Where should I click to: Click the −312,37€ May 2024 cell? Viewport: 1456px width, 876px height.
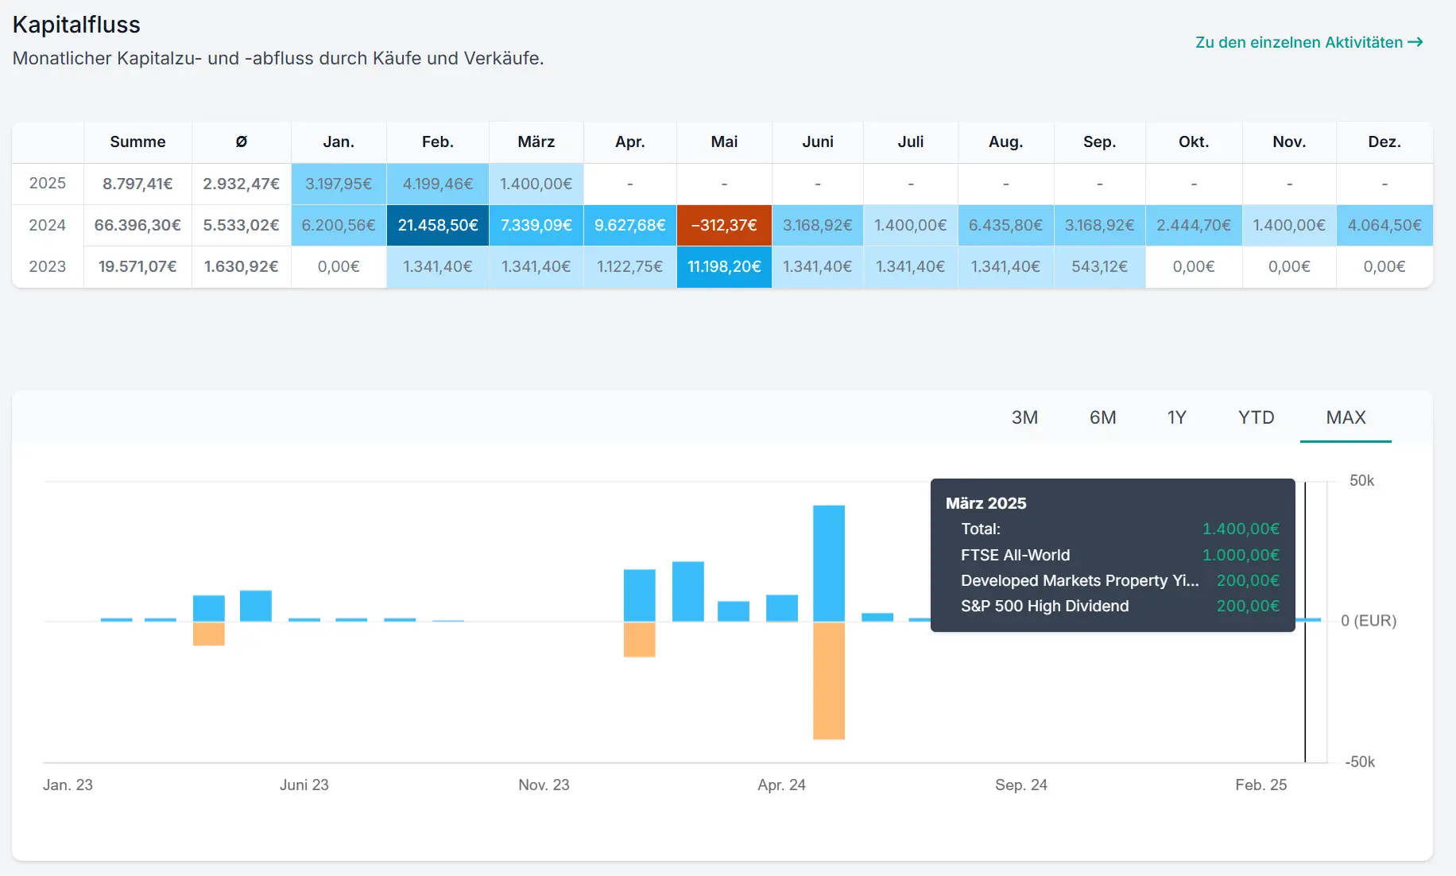point(724,225)
